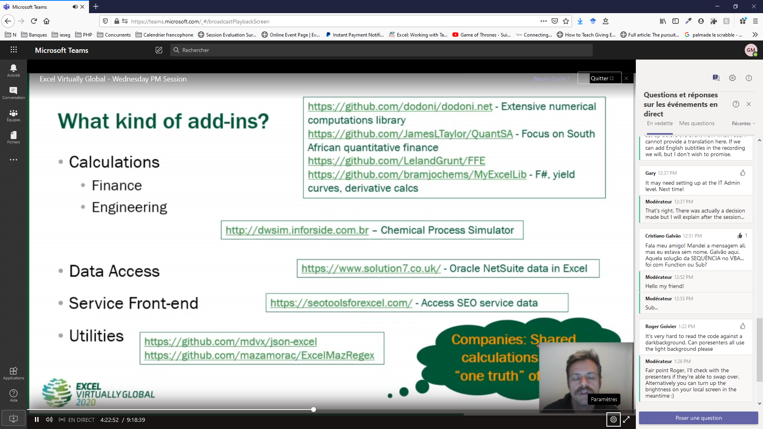Click the video progress slider handle
Viewport: 763px width, 429px height.
[x=314, y=410]
